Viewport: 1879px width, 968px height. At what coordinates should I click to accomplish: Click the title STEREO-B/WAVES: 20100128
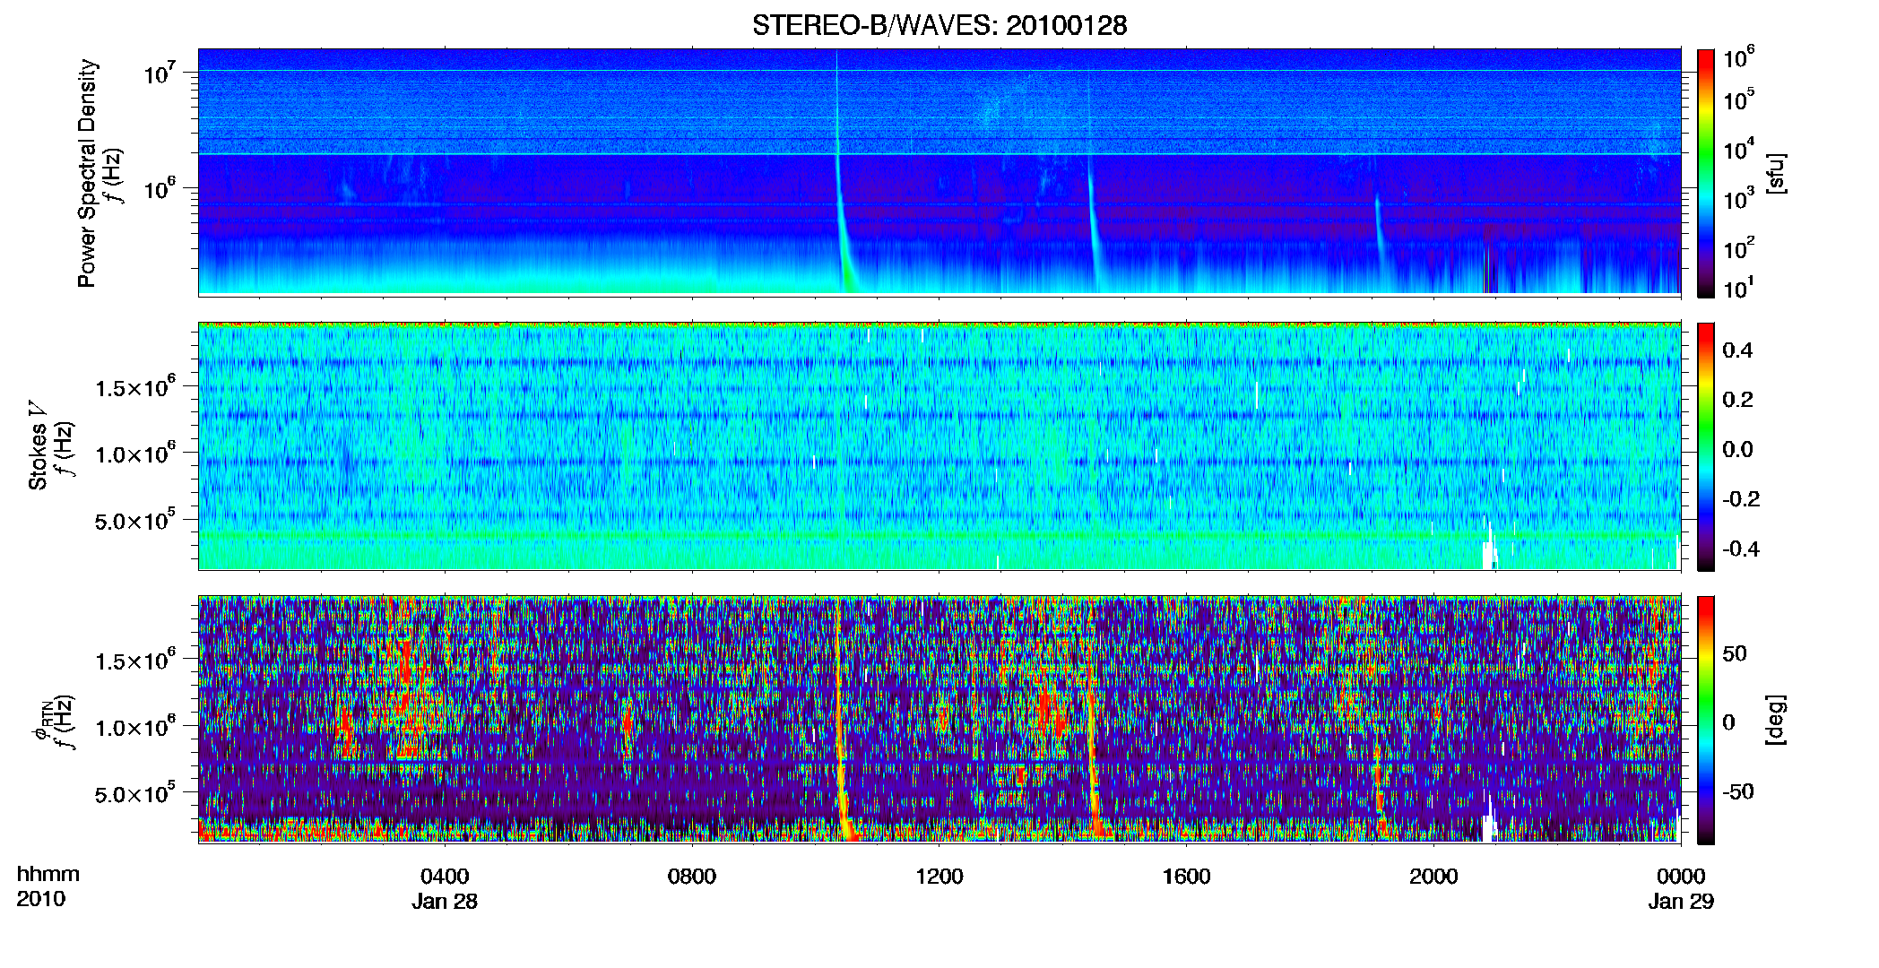939,25
